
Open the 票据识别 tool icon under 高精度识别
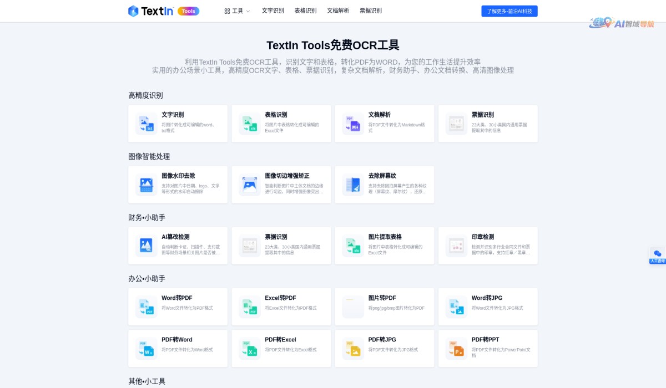[x=456, y=123]
